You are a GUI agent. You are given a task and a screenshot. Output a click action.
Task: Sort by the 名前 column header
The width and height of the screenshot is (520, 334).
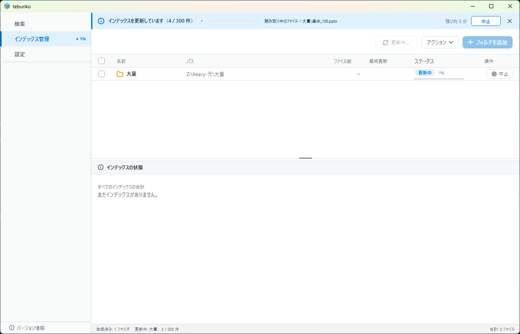click(121, 61)
